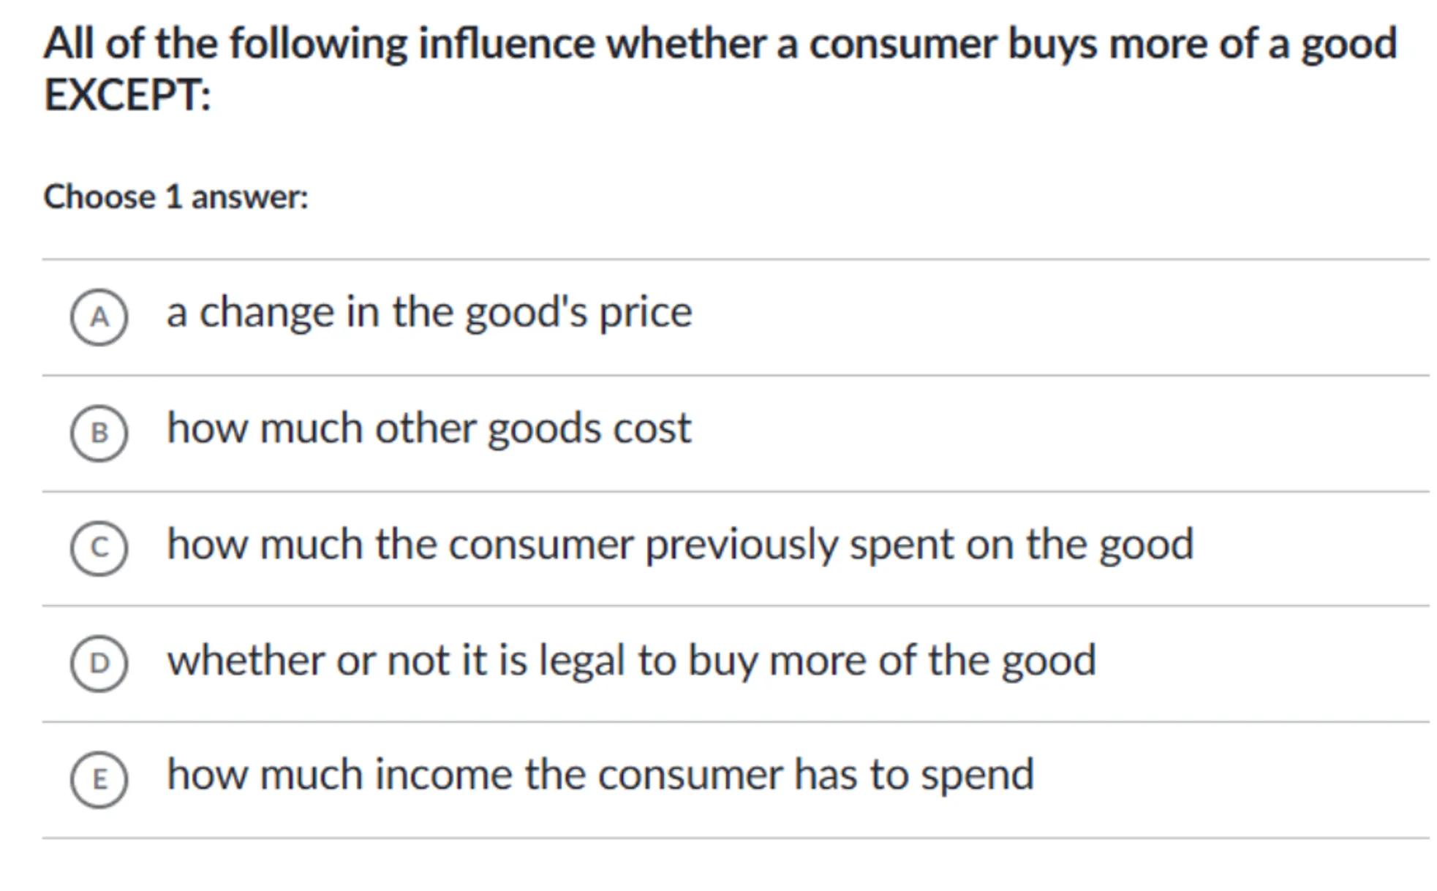Select "how much income the consumer has" text

[x=600, y=775]
